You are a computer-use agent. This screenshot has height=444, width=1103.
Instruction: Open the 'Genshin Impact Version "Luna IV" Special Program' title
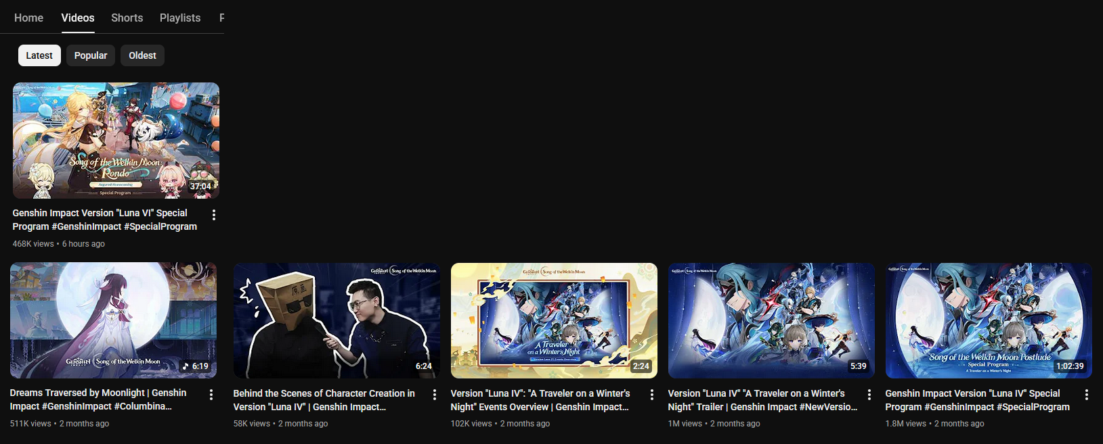[x=978, y=400]
